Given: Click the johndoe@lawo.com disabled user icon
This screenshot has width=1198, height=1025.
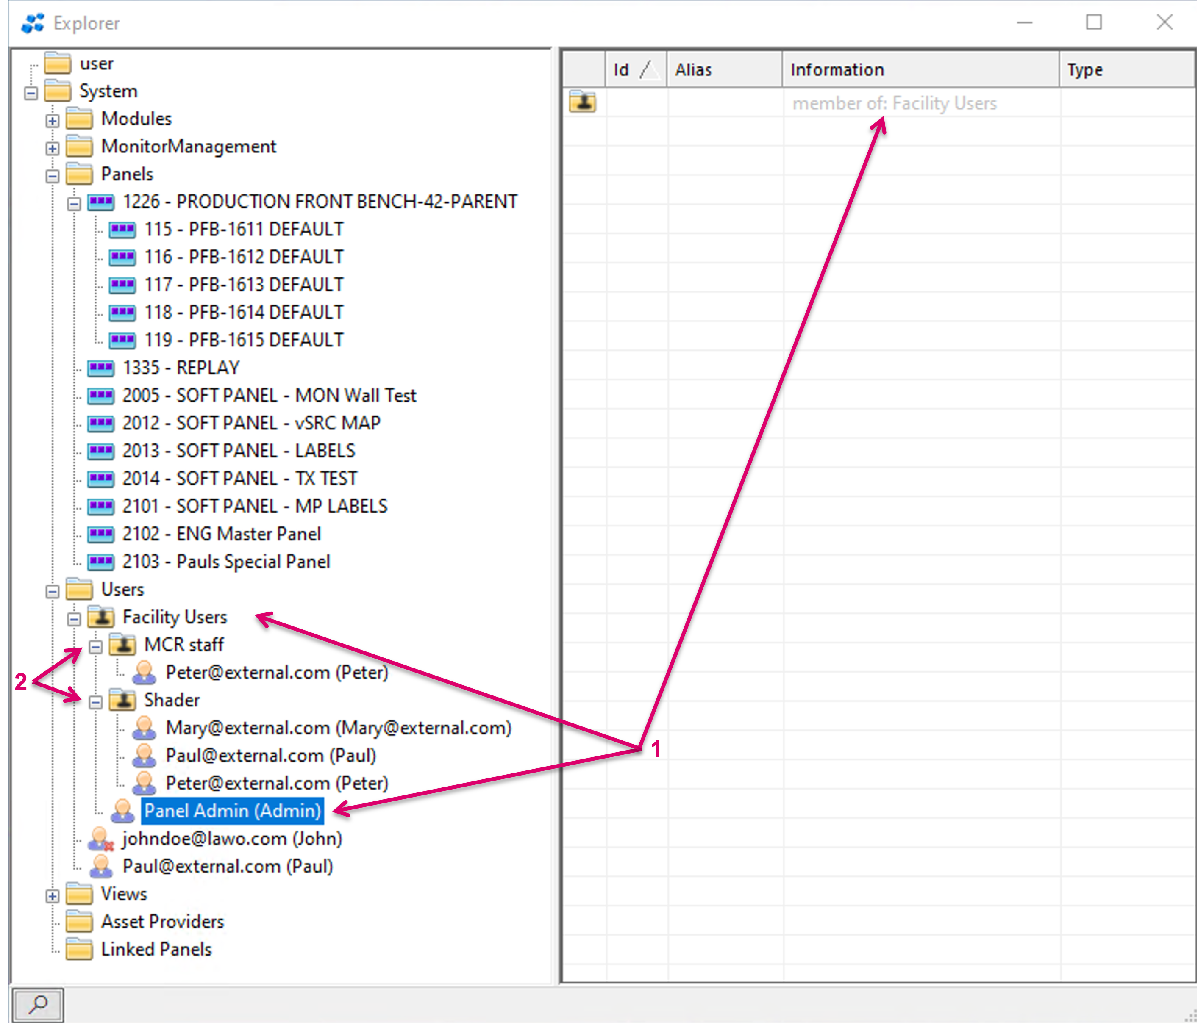Looking at the screenshot, I should click(100, 839).
